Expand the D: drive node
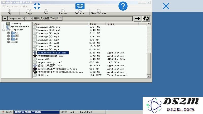The image size is (203, 114). [x=9, y=36]
